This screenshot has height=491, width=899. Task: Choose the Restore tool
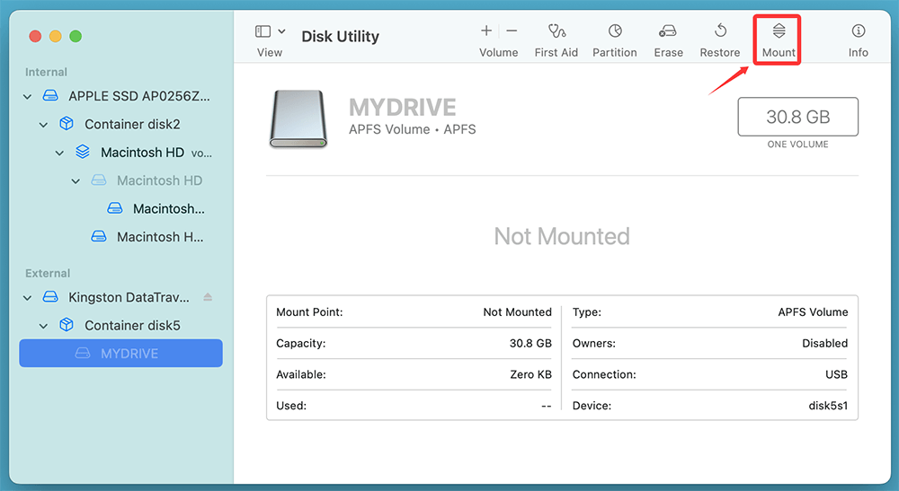(x=720, y=40)
